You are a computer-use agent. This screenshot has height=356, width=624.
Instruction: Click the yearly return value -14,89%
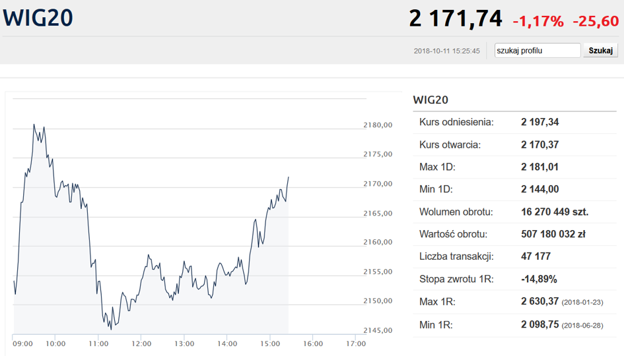(x=539, y=279)
